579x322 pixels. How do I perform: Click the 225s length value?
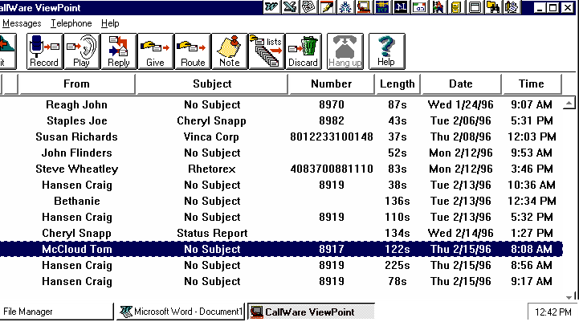coord(398,266)
